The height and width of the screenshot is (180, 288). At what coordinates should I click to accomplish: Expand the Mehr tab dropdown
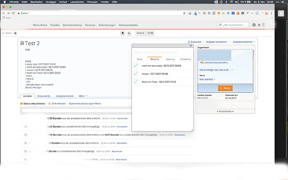click(83, 96)
